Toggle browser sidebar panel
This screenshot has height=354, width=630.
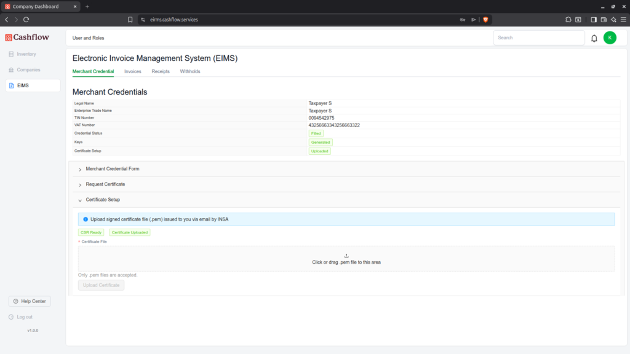click(x=594, y=20)
